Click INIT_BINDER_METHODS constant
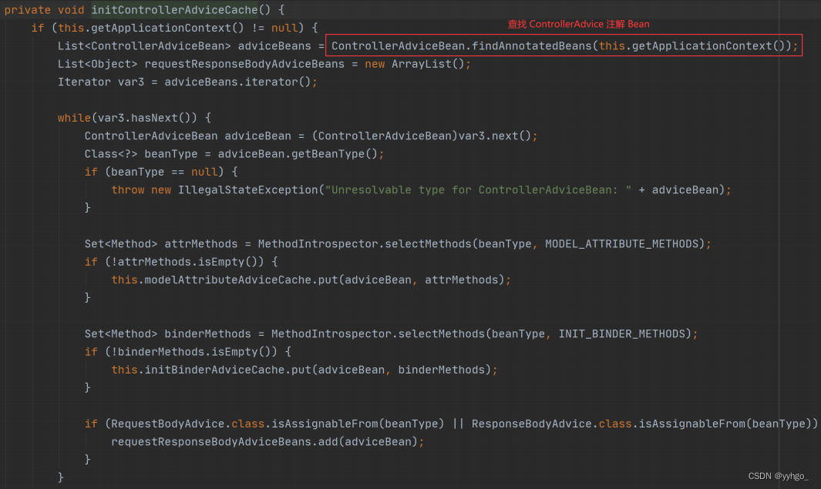 pyautogui.click(x=622, y=333)
